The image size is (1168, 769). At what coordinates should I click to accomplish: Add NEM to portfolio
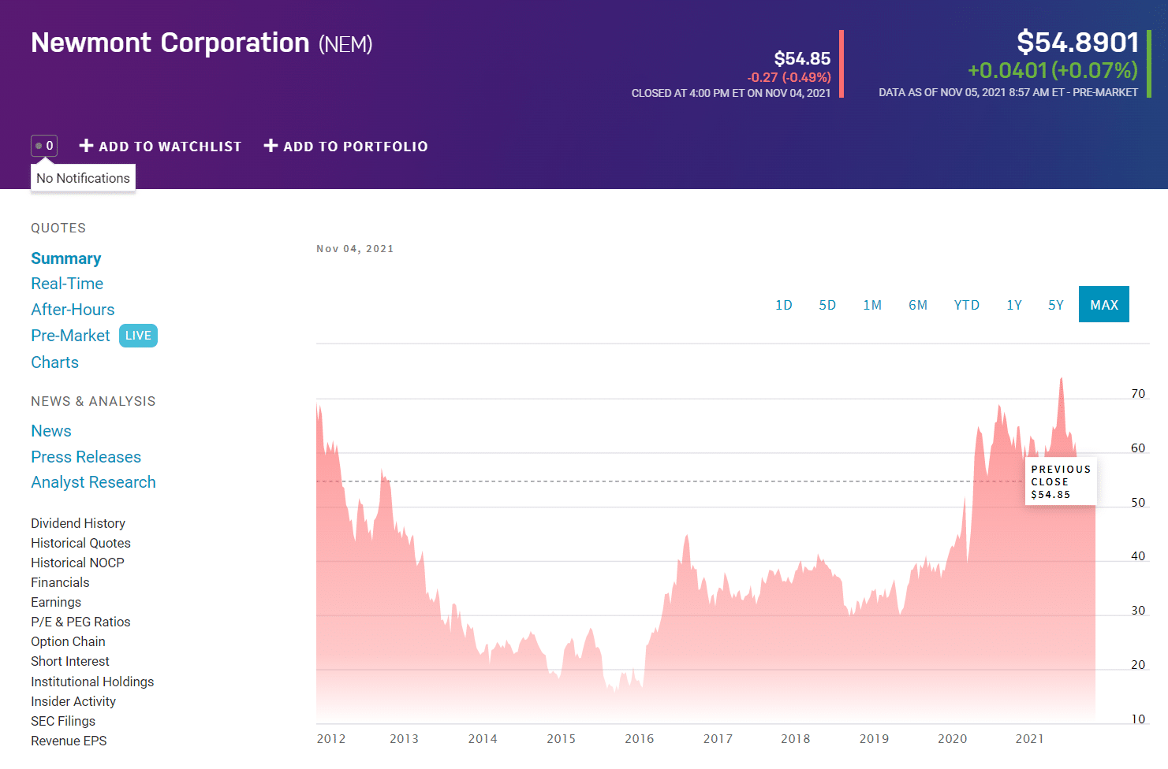[346, 147]
